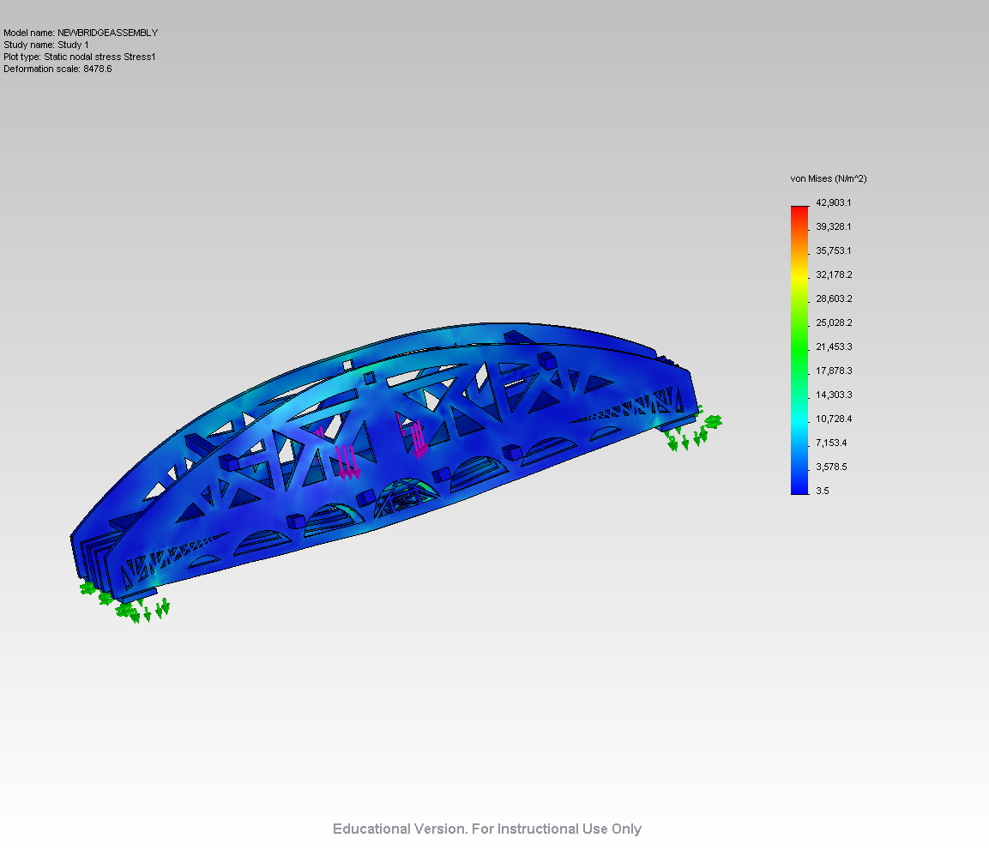Viewport: 989px width, 850px height.
Task: Select the Study name: Study 1 line
Action: click(46, 45)
